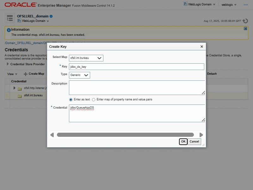Open the weblogic user menu

point(229,5)
